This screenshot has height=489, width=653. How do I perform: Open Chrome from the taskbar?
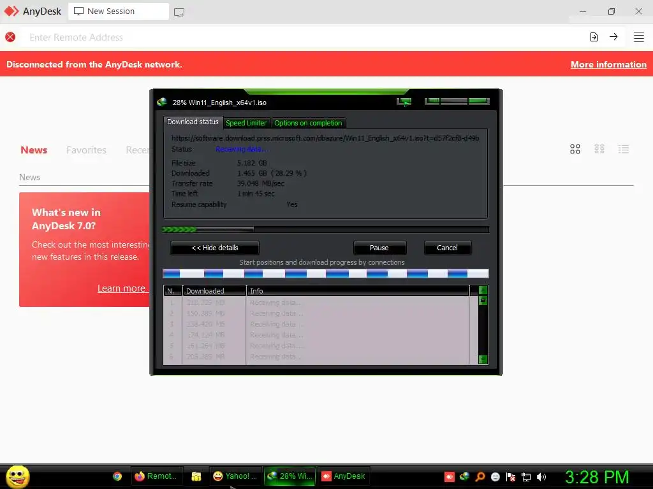click(x=117, y=476)
